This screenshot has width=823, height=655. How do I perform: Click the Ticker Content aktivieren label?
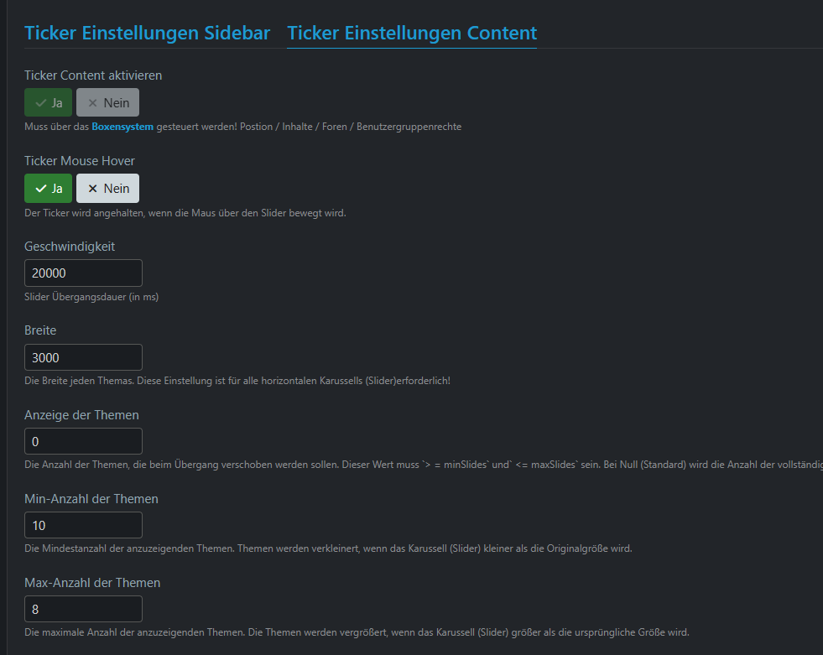click(93, 75)
